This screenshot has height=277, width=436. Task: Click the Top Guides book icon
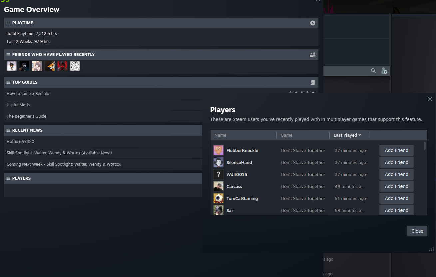click(312, 82)
